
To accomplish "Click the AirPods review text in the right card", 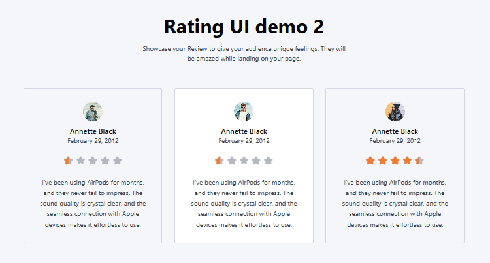I will pyautogui.click(x=395, y=203).
